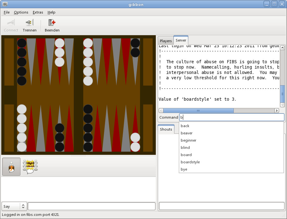
Task: Open the Help menu
Action: 51,12
